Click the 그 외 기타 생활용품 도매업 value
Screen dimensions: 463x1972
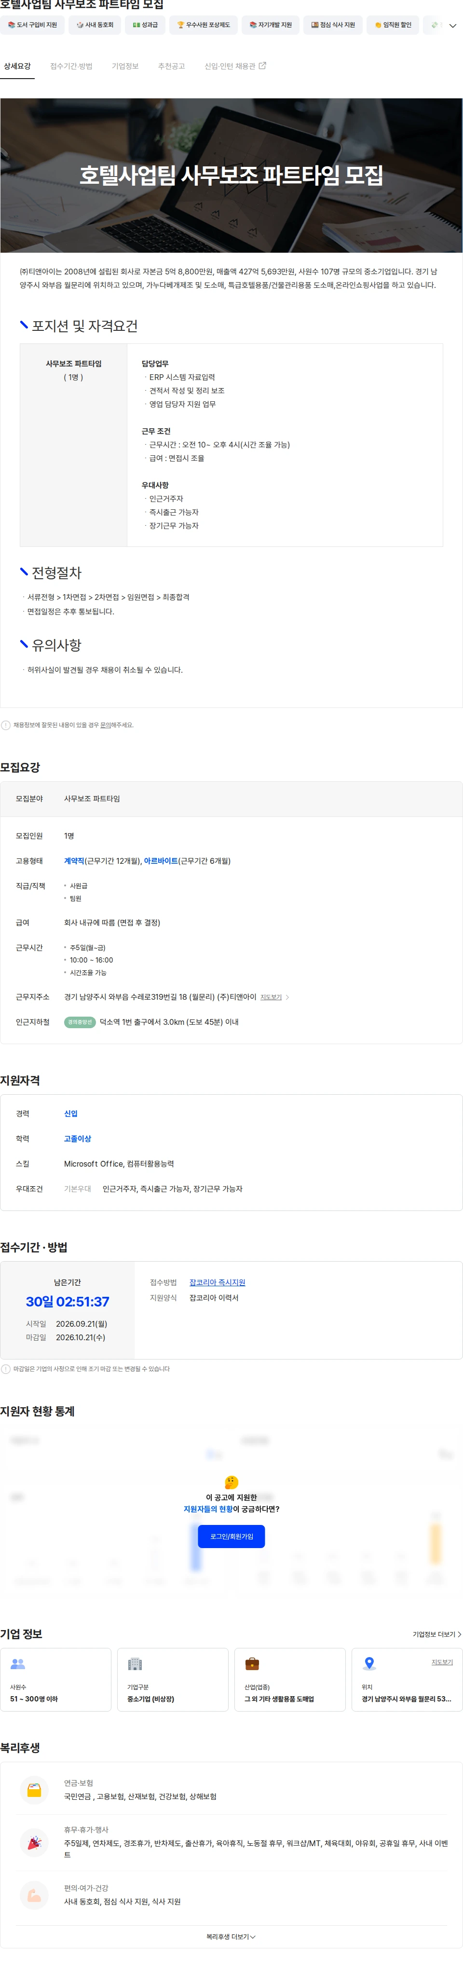coord(279,1699)
